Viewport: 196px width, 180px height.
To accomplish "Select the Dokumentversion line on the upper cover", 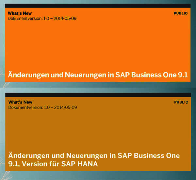I will tap(42, 18).
